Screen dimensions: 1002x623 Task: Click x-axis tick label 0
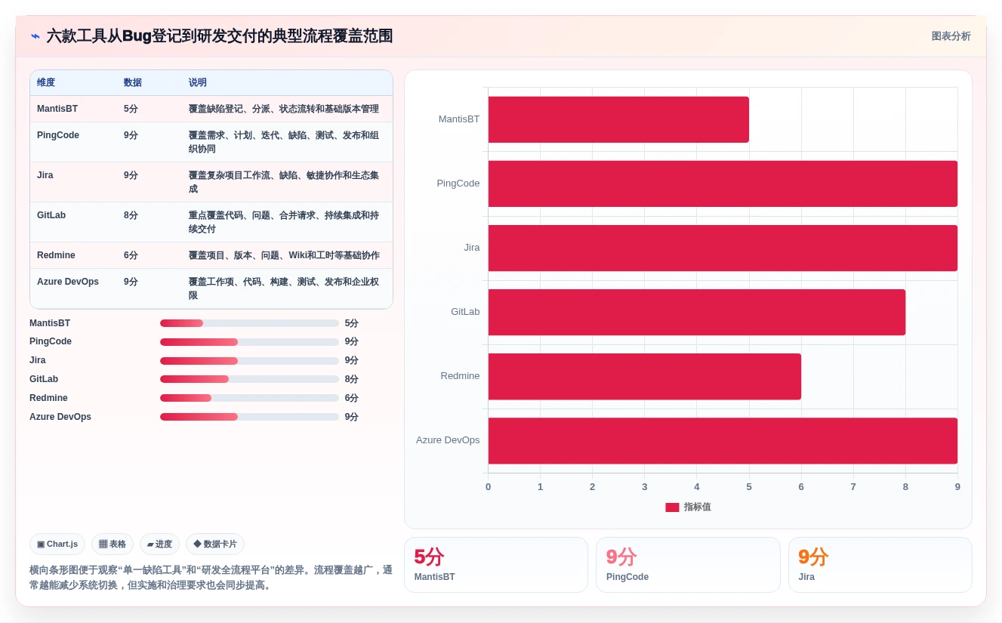pyautogui.click(x=488, y=487)
